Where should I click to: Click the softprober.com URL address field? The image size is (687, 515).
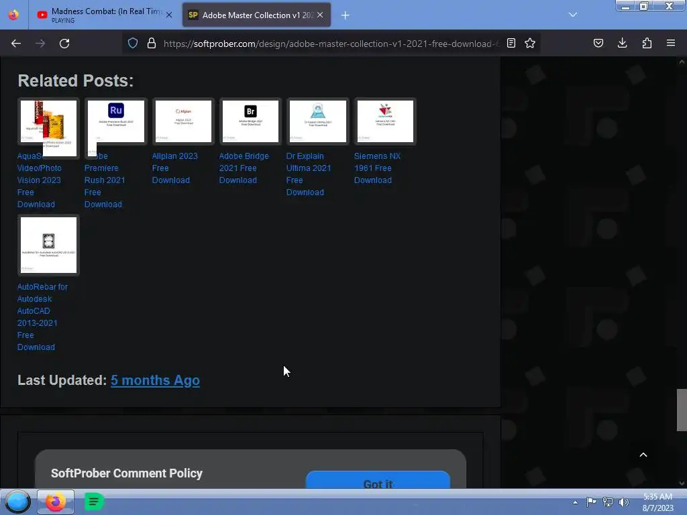point(331,44)
